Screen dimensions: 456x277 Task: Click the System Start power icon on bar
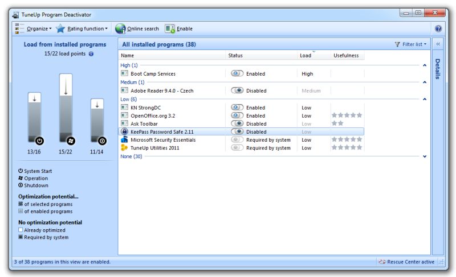39,141
